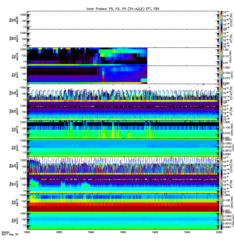This screenshot has width=234, height=250.
Task: Click the color bar beside thd fff scm3 panel
Action: 221,111
